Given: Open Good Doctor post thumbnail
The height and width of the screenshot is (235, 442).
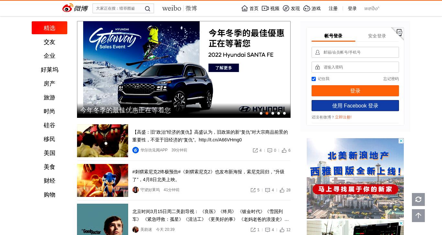Looking at the screenshot, I should click(103, 220).
